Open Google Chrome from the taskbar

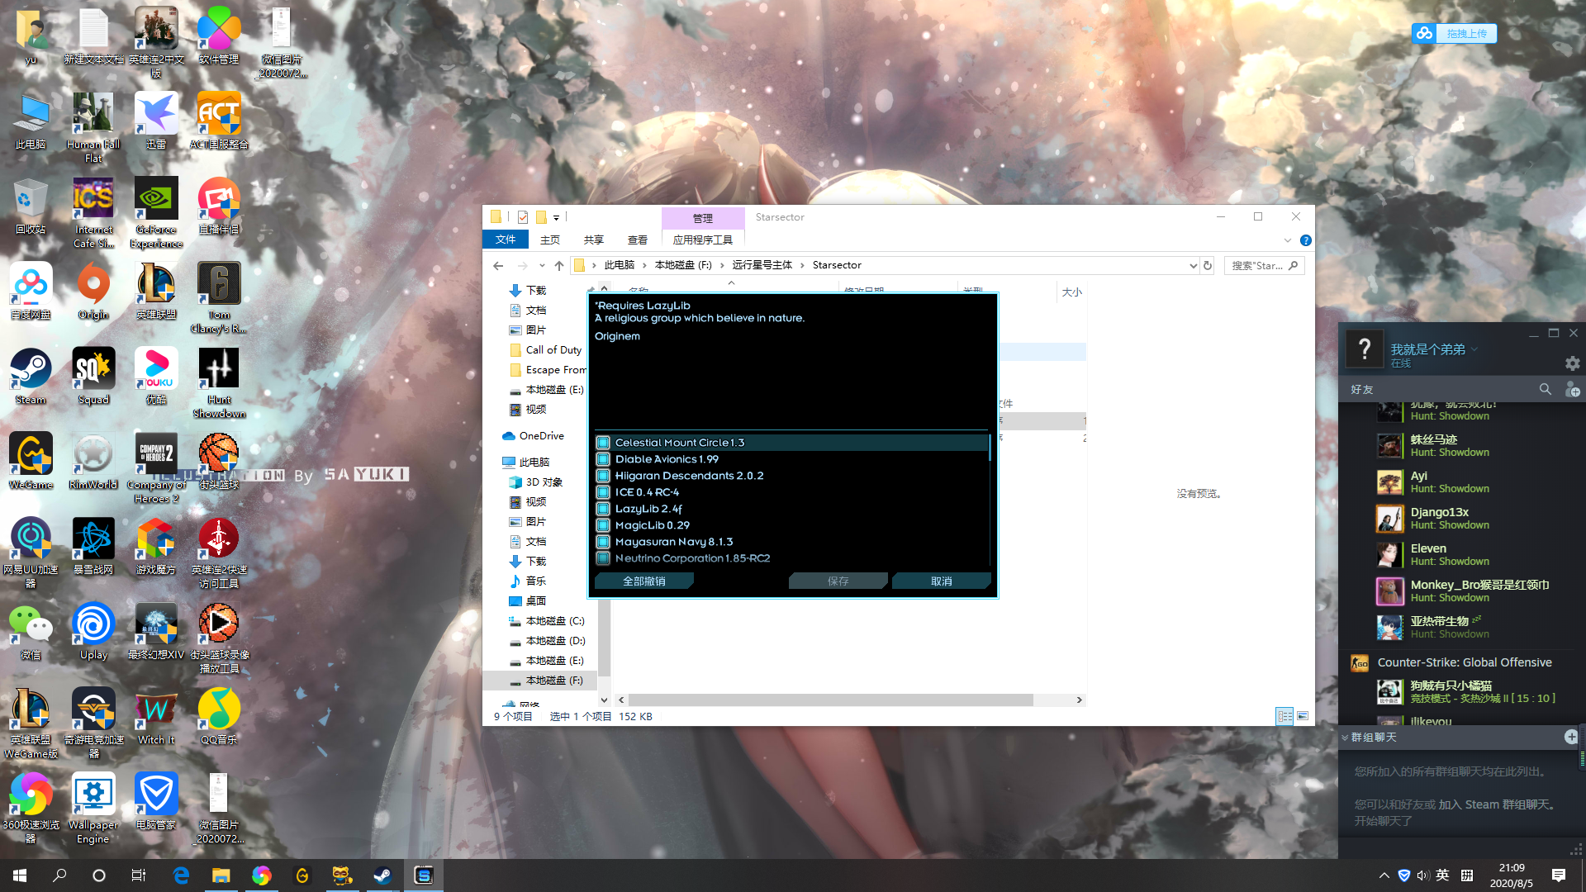(262, 876)
